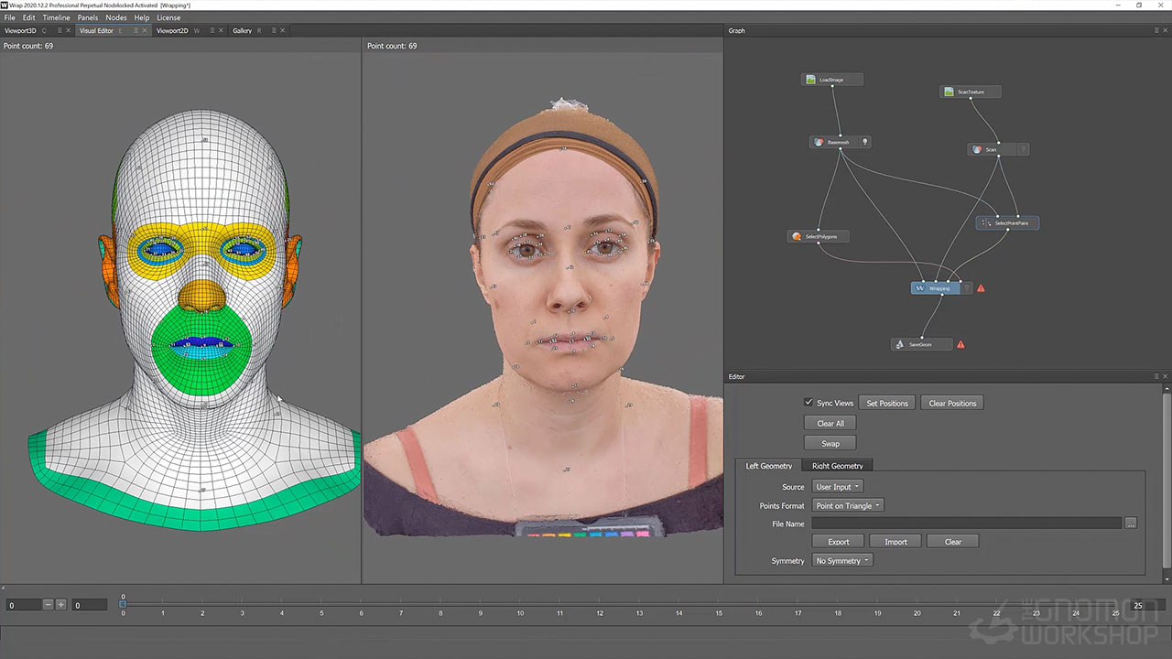Select the ScanTexture node
The width and height of the screenshot is (1172, 659).
(x=969, y=92)
